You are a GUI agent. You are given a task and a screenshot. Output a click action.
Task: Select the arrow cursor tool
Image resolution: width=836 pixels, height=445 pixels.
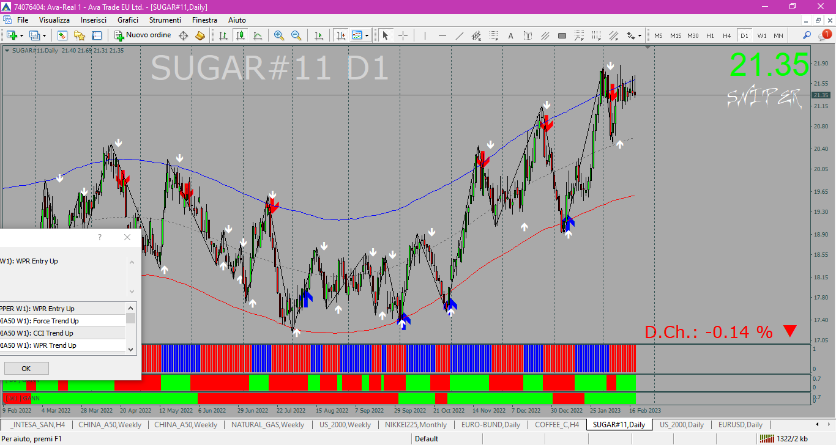point(386,35)
